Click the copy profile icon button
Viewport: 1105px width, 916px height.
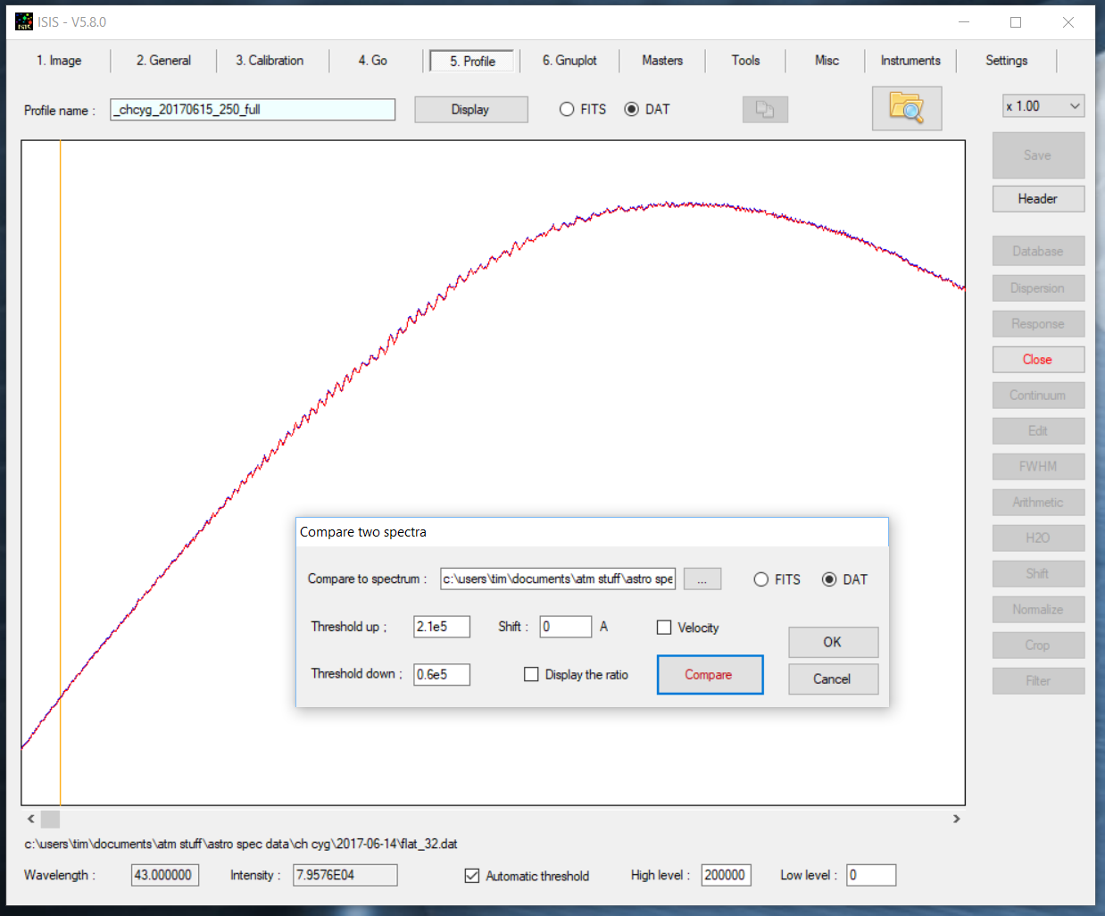point(765,109)
